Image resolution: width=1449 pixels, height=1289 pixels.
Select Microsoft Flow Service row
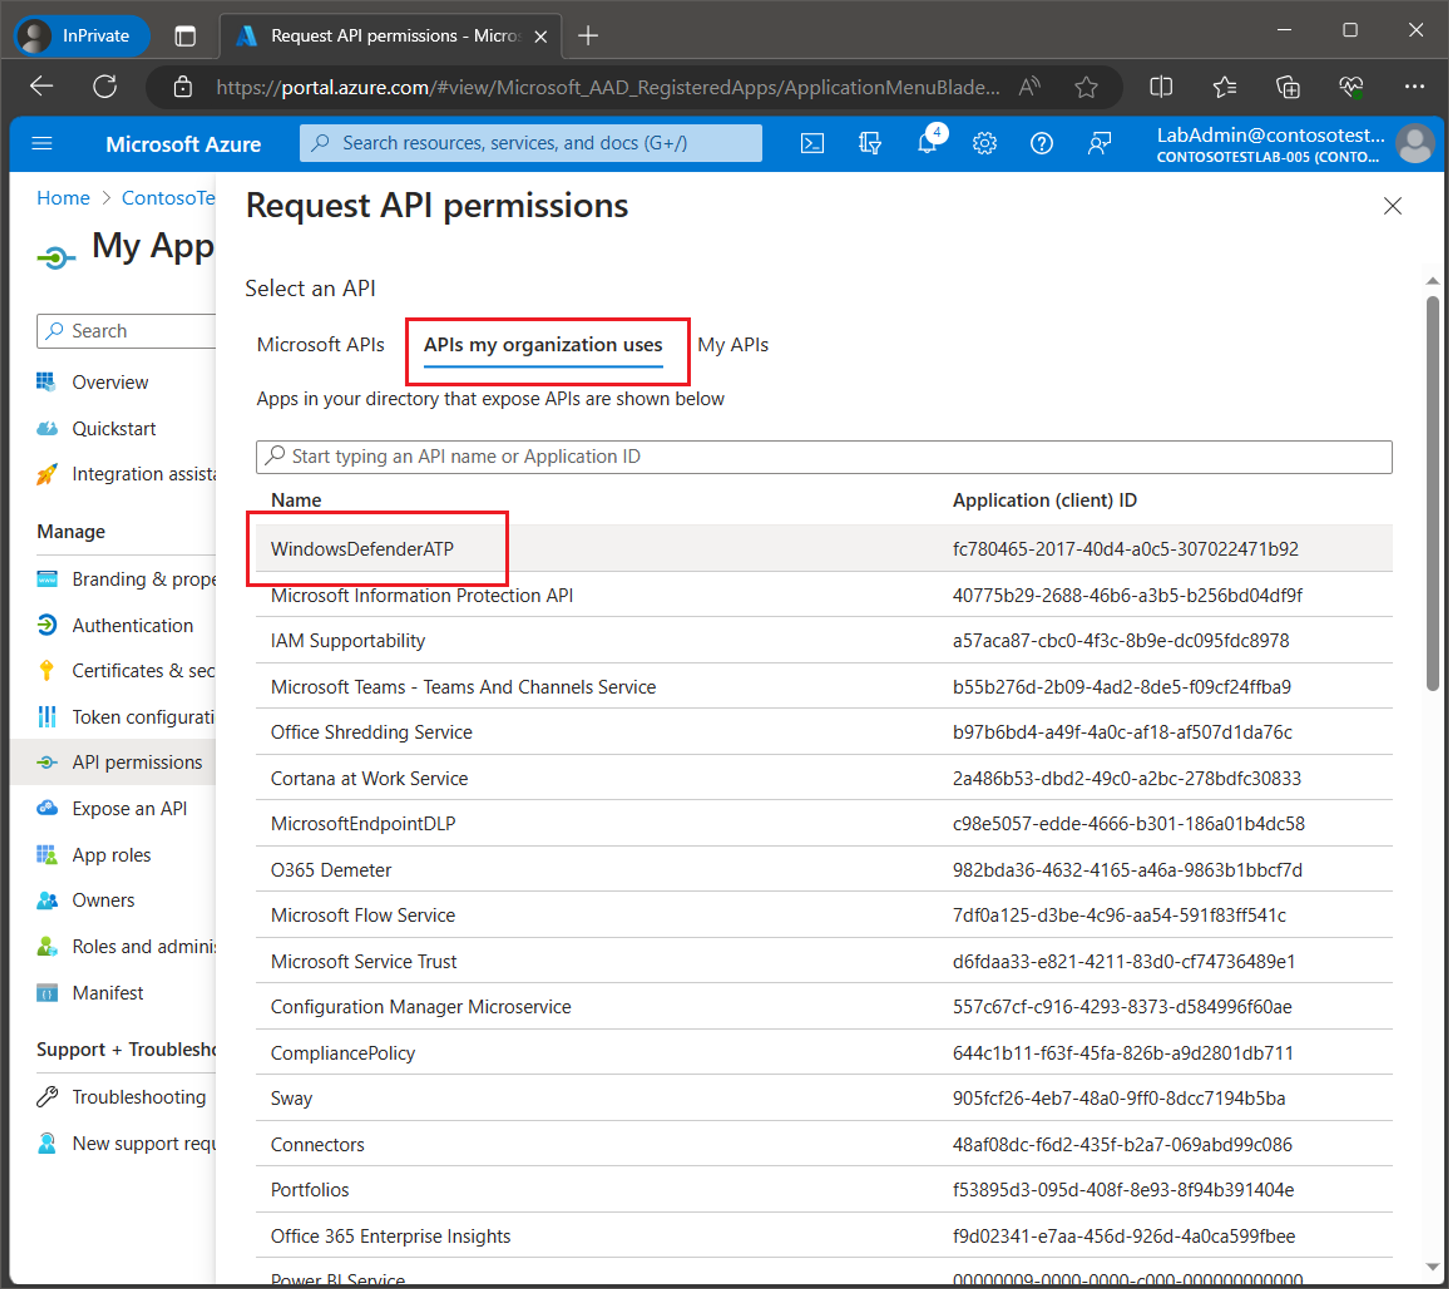pos(824,915)
